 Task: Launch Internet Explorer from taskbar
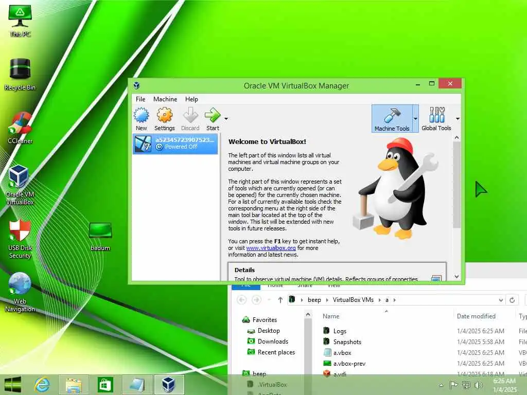pyautogui.click(x=42, y=385)
